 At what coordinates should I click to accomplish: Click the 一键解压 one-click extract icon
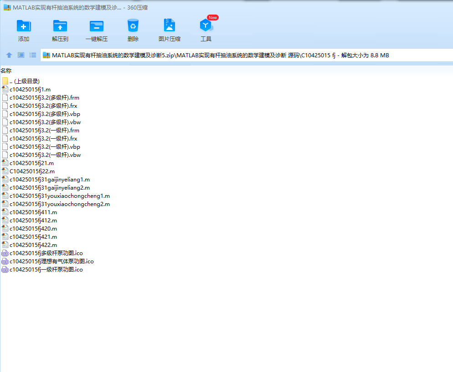97,26
